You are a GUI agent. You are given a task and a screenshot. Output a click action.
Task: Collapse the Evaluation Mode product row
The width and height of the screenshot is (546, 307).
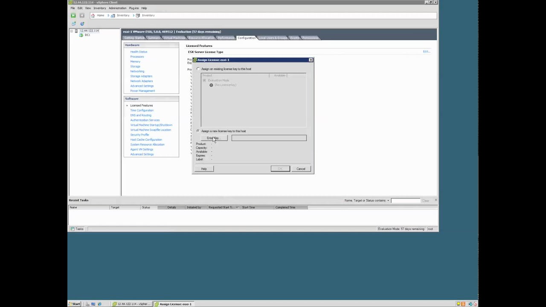click(204, 80)
